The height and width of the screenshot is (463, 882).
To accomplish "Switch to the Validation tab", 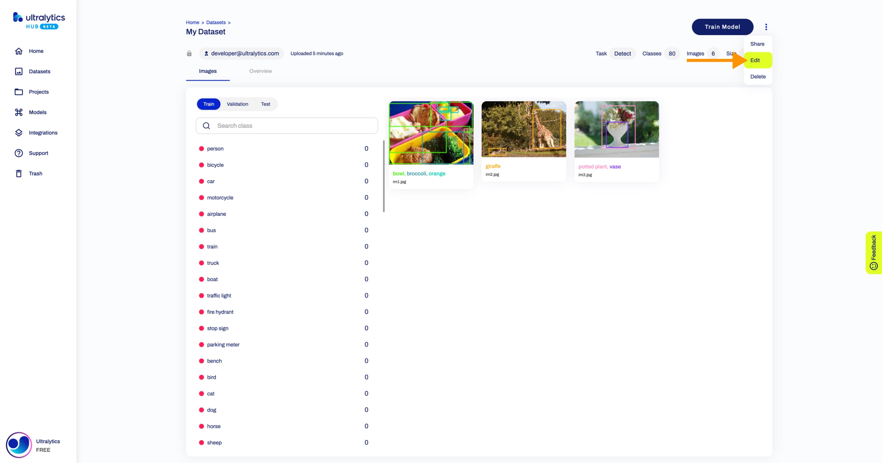I will coord(237,104).
